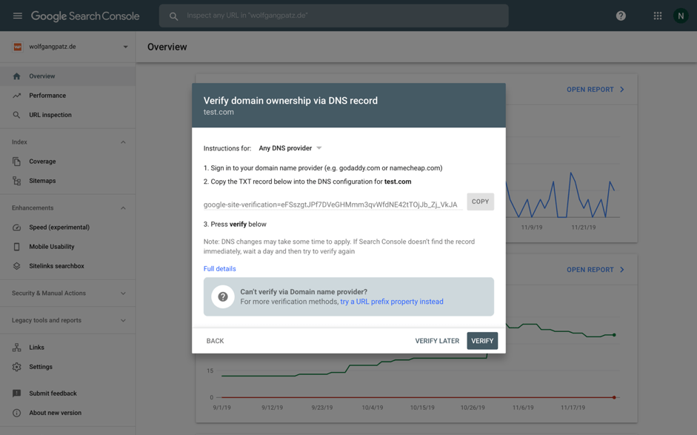This screenshot has height=435, width=697.
Task: Open the upper OPEN REPORT link
Action: coord(596,90)
